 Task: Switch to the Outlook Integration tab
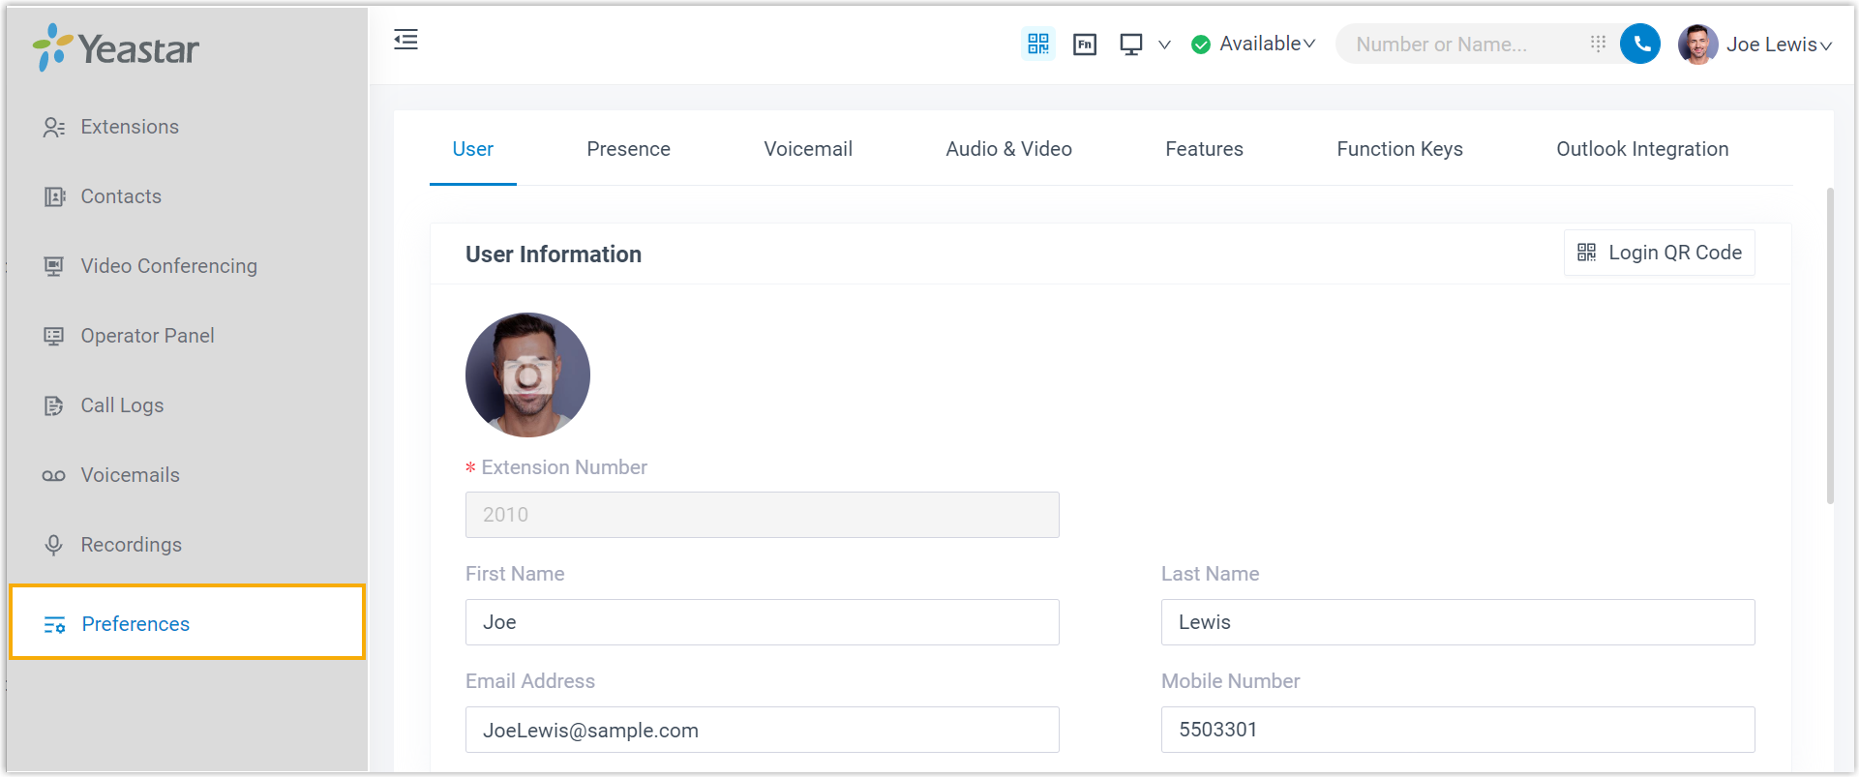coord(1642,149)
